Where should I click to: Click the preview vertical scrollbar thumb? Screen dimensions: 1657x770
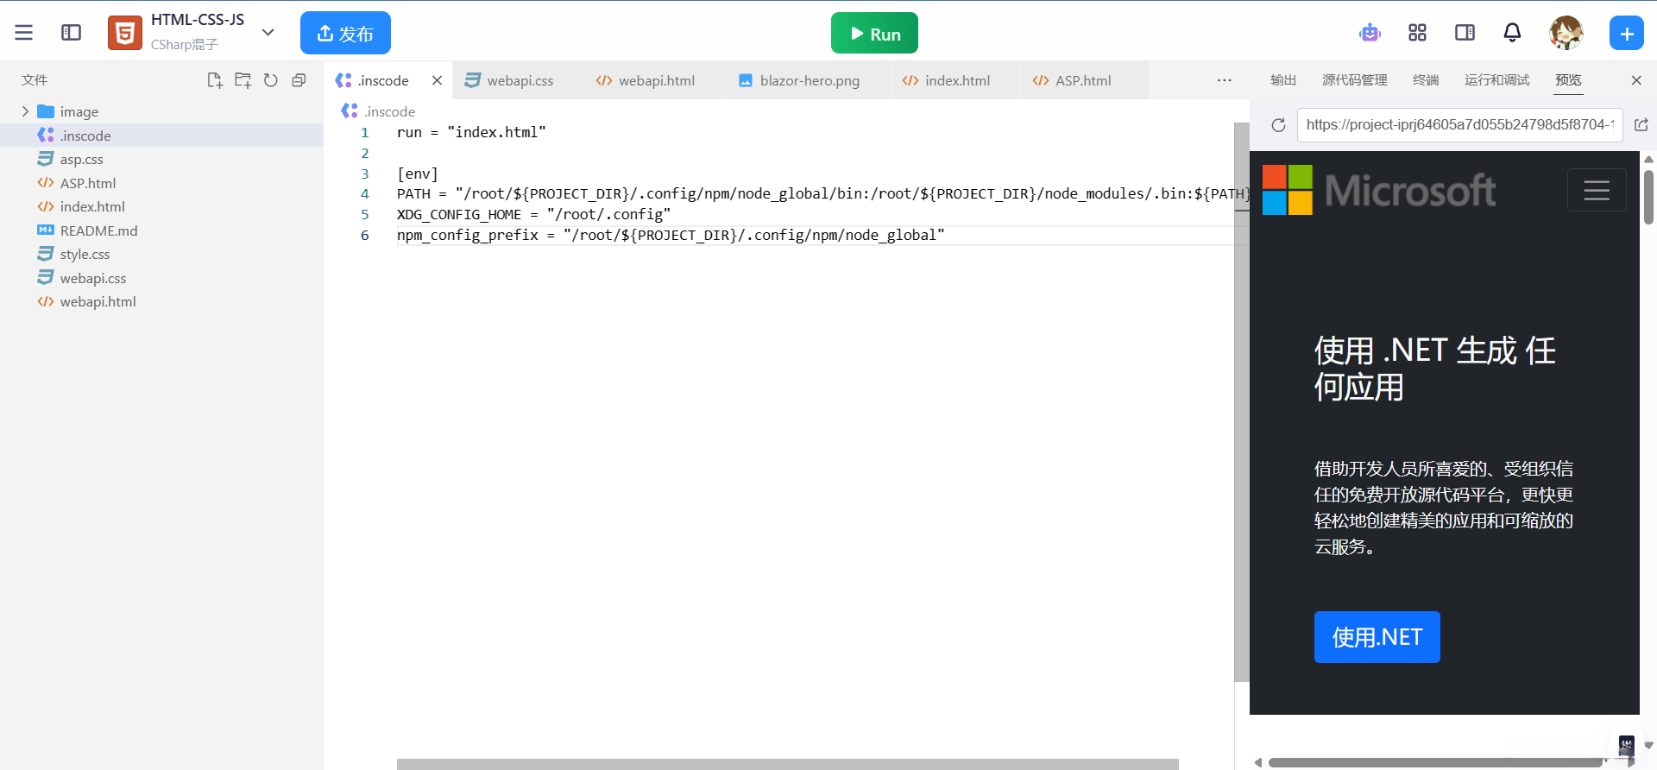[x=1648, y=198]
